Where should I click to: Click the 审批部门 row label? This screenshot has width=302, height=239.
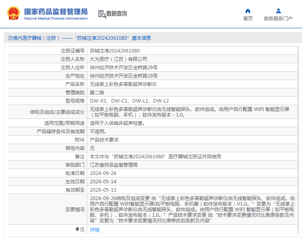pos(75,165)
